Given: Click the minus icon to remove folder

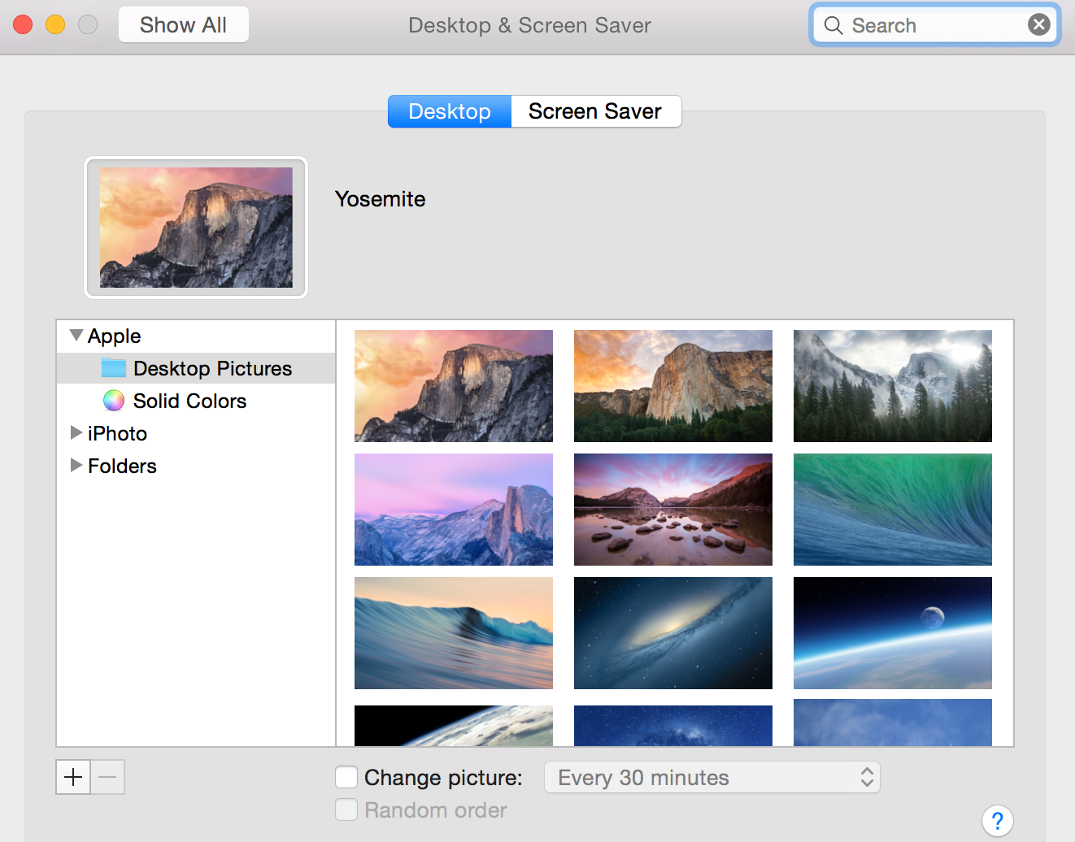Looking at the screenshot, I should pos(107,778).
